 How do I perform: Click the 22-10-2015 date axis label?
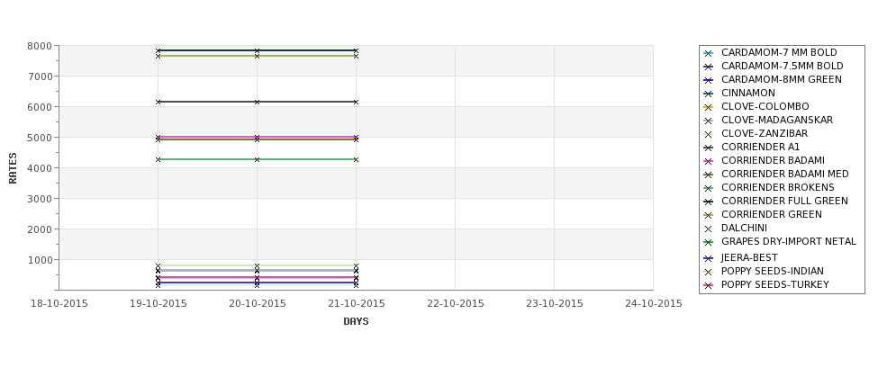[x=456, y=304]
